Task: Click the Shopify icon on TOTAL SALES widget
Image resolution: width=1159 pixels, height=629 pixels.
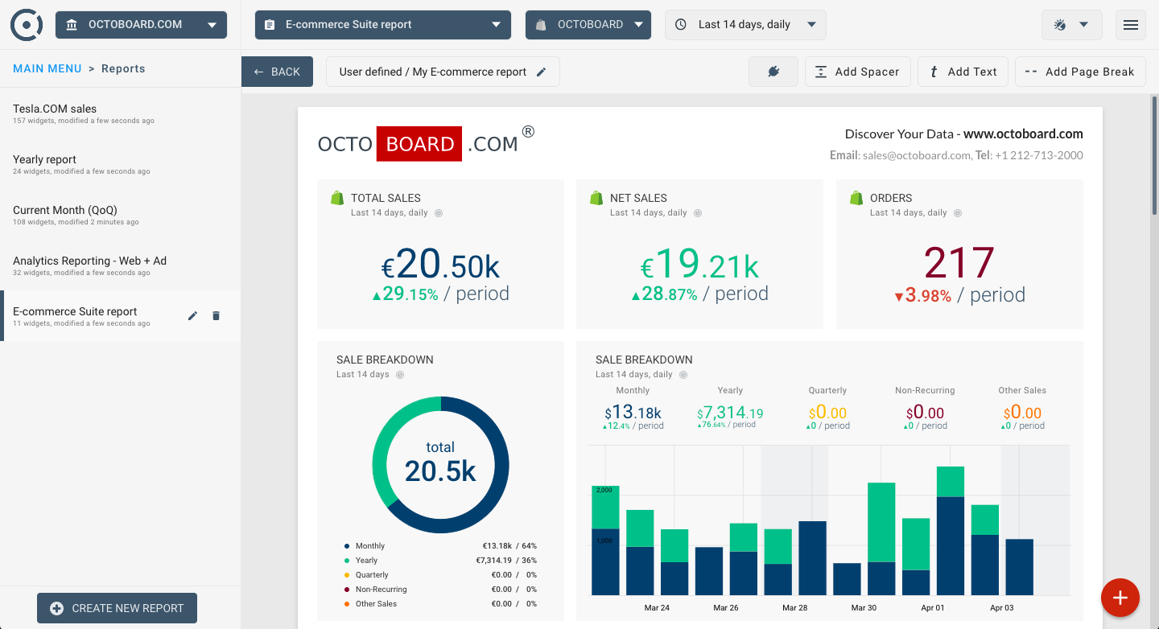Action: pos(337,198)
